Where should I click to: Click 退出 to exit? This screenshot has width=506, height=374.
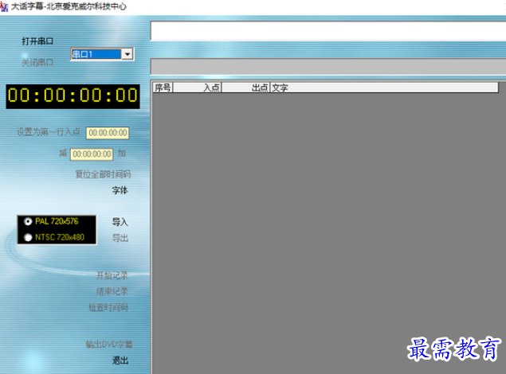[x=120, y=360]
